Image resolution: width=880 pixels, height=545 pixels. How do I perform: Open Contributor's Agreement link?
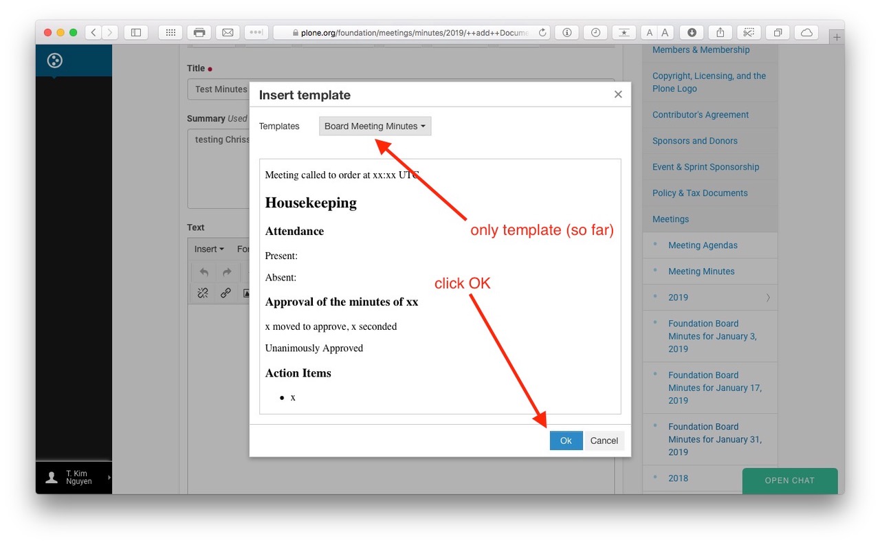tap(701, 115)
